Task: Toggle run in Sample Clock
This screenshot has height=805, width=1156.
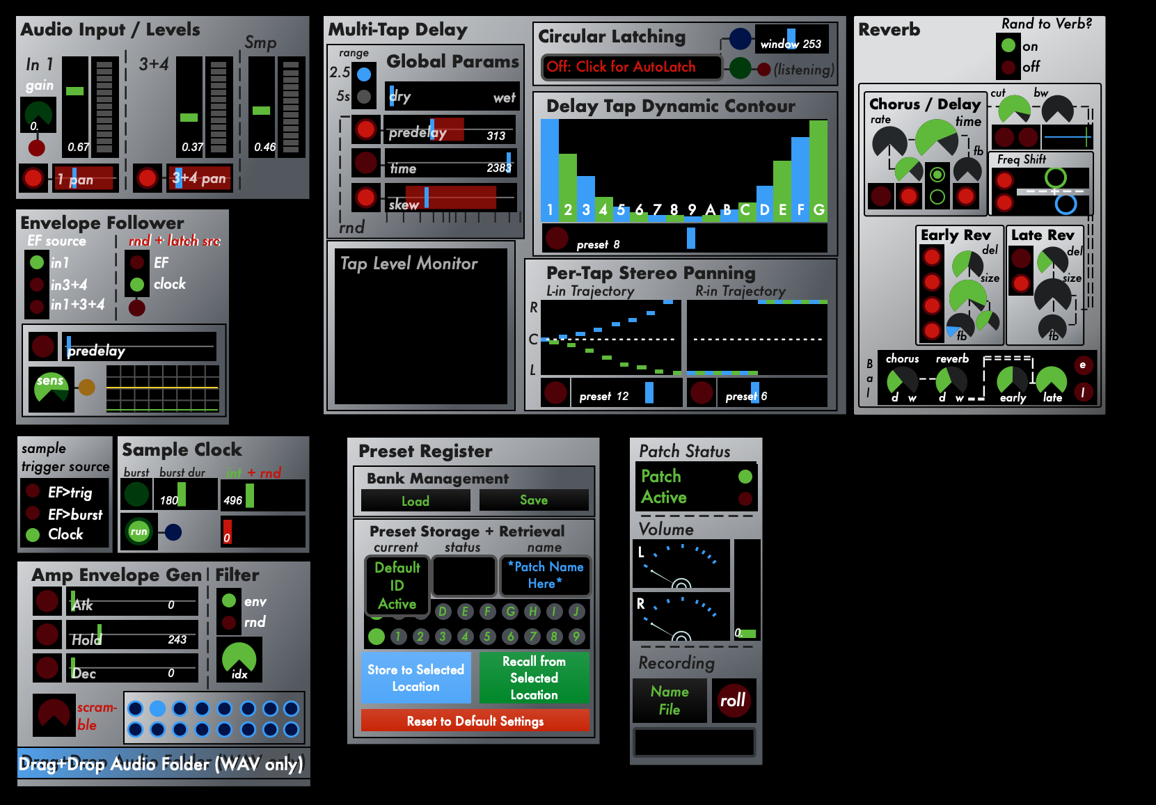Action: click(138, 531)
